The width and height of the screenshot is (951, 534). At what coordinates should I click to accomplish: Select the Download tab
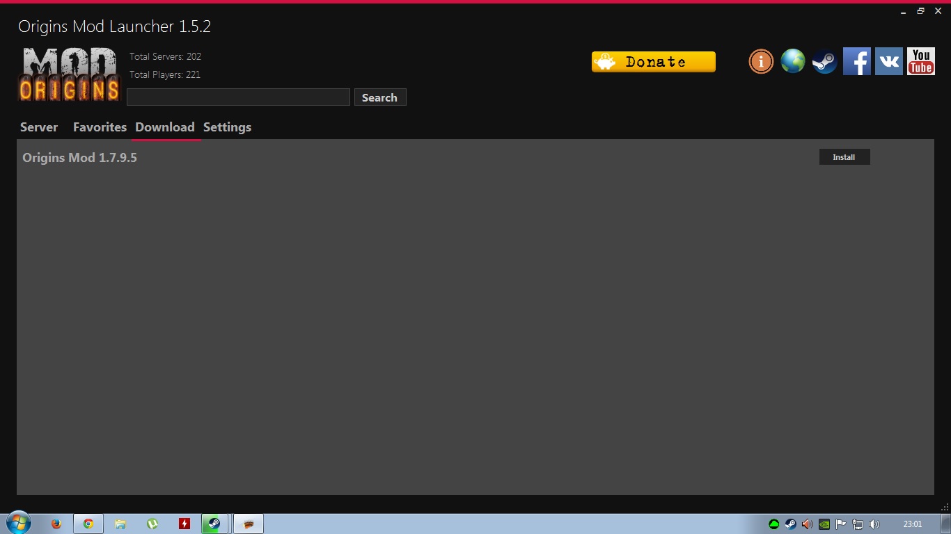tap(165, 127)
